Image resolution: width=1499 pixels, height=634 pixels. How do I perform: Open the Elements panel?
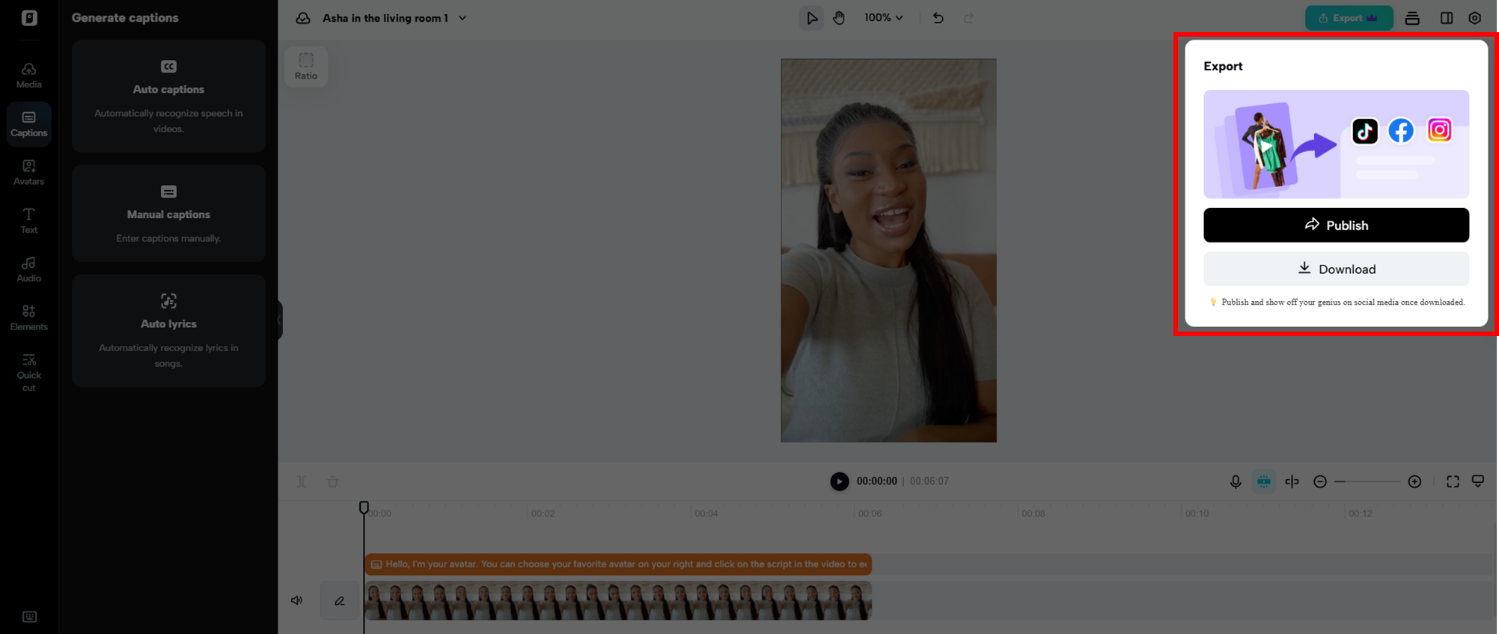click(28, 317)
